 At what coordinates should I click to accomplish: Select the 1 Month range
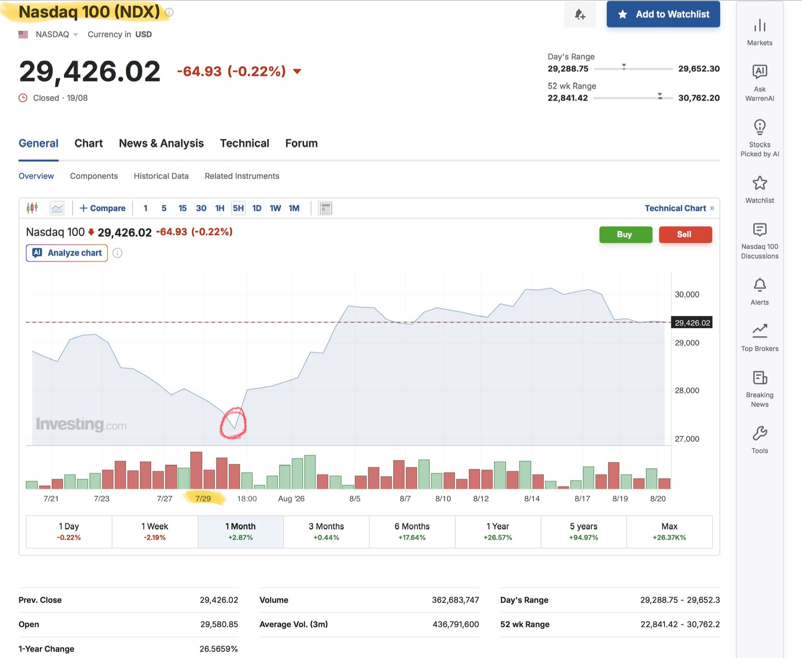pos(241,531)
